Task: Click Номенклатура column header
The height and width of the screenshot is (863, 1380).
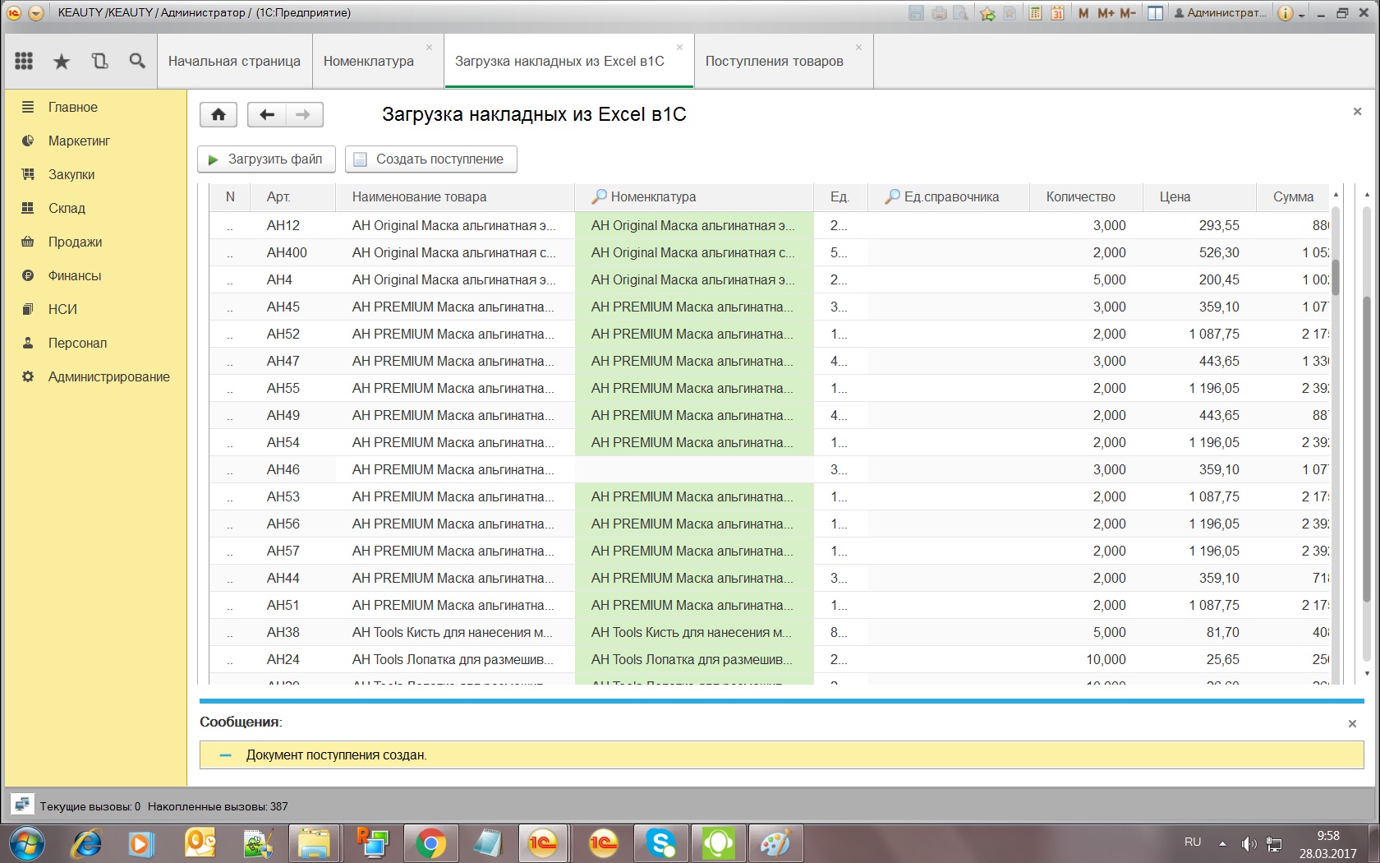Action: click(694, 196)
